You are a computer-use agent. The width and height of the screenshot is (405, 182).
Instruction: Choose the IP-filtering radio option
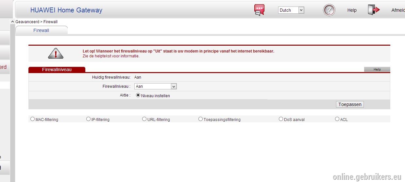point(88,119)
